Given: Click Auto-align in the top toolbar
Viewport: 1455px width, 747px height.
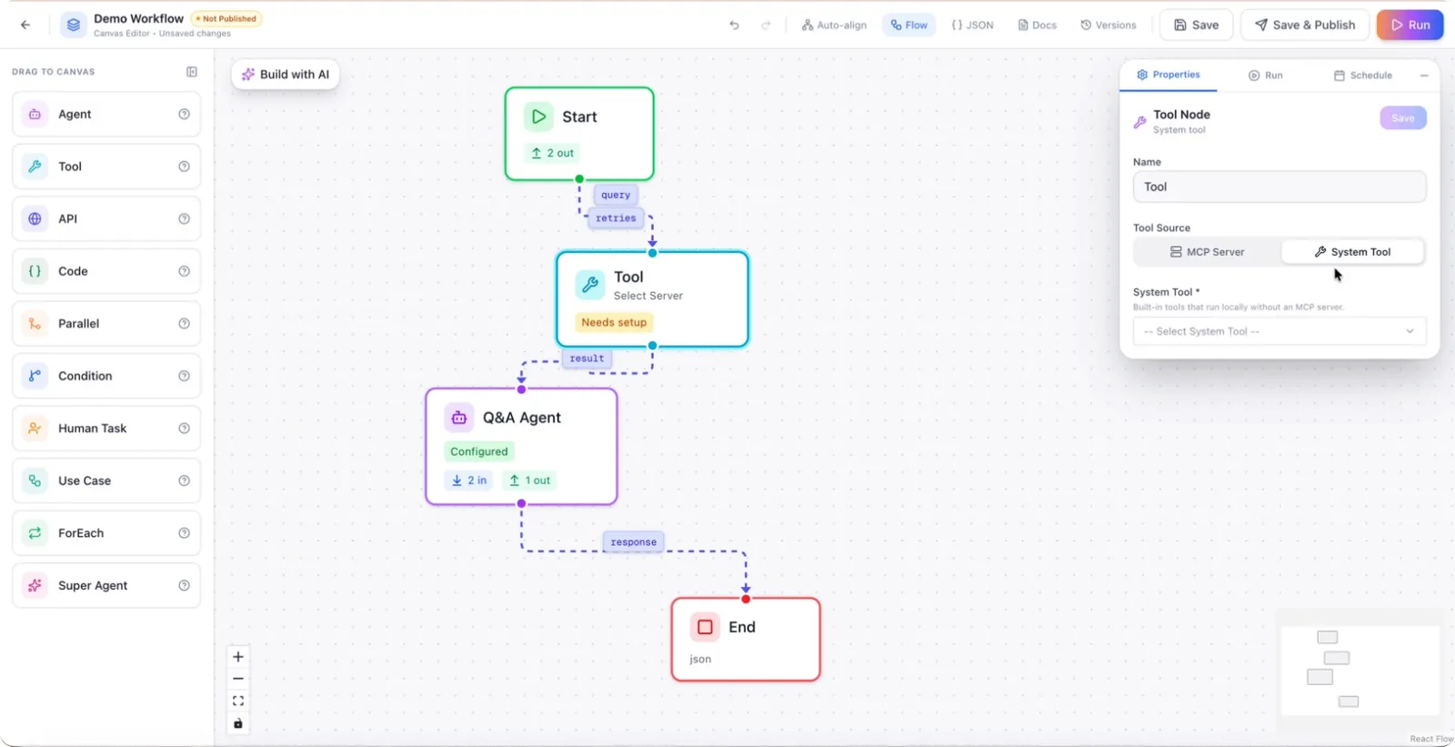Looking at the screenshot, I should click(834, 25).
